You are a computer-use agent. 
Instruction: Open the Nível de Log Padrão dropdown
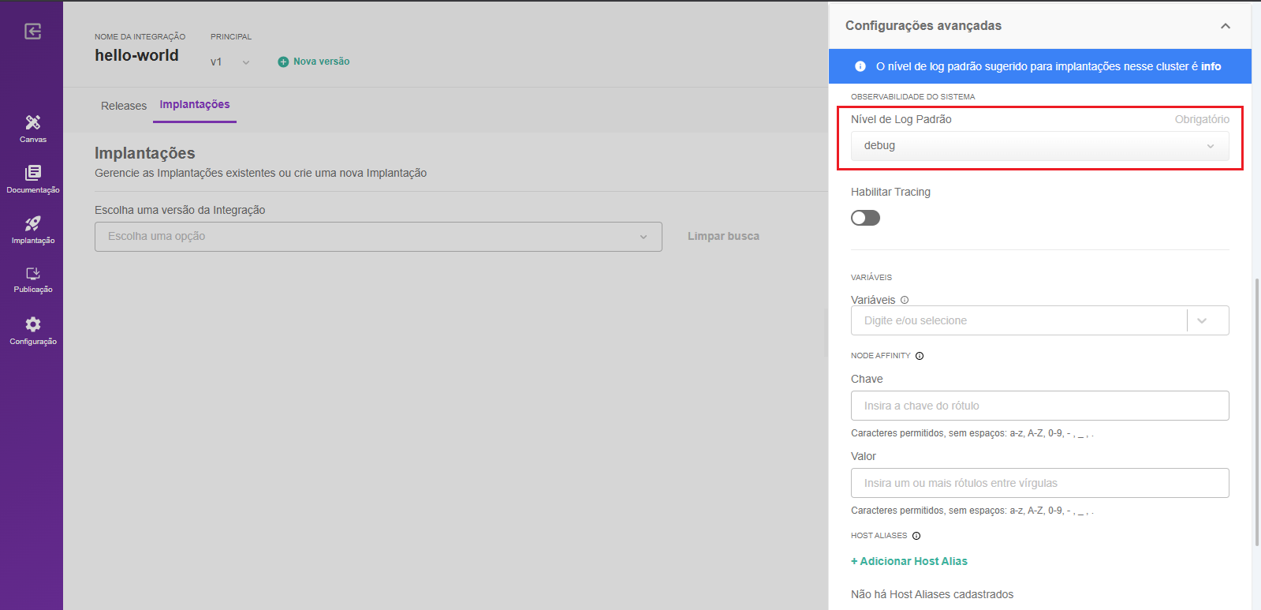[1039, 146]
